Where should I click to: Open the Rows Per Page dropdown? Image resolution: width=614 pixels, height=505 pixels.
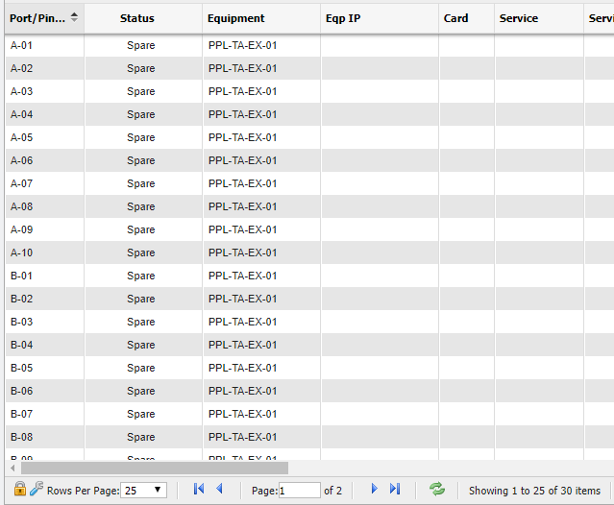point(145,490)
